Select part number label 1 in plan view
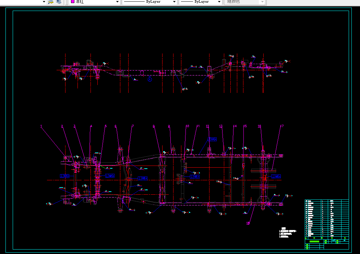 point(41,126)
